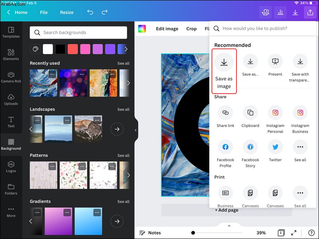The height and width of the screenshot is (239, 319).
Task: Open the analytics bar chart icon
Action: [x=280, y=12]
